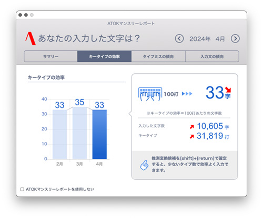Click the red up arrow next to 10,605
This screenshot has width=263, height=218.
tap(192, 127)
